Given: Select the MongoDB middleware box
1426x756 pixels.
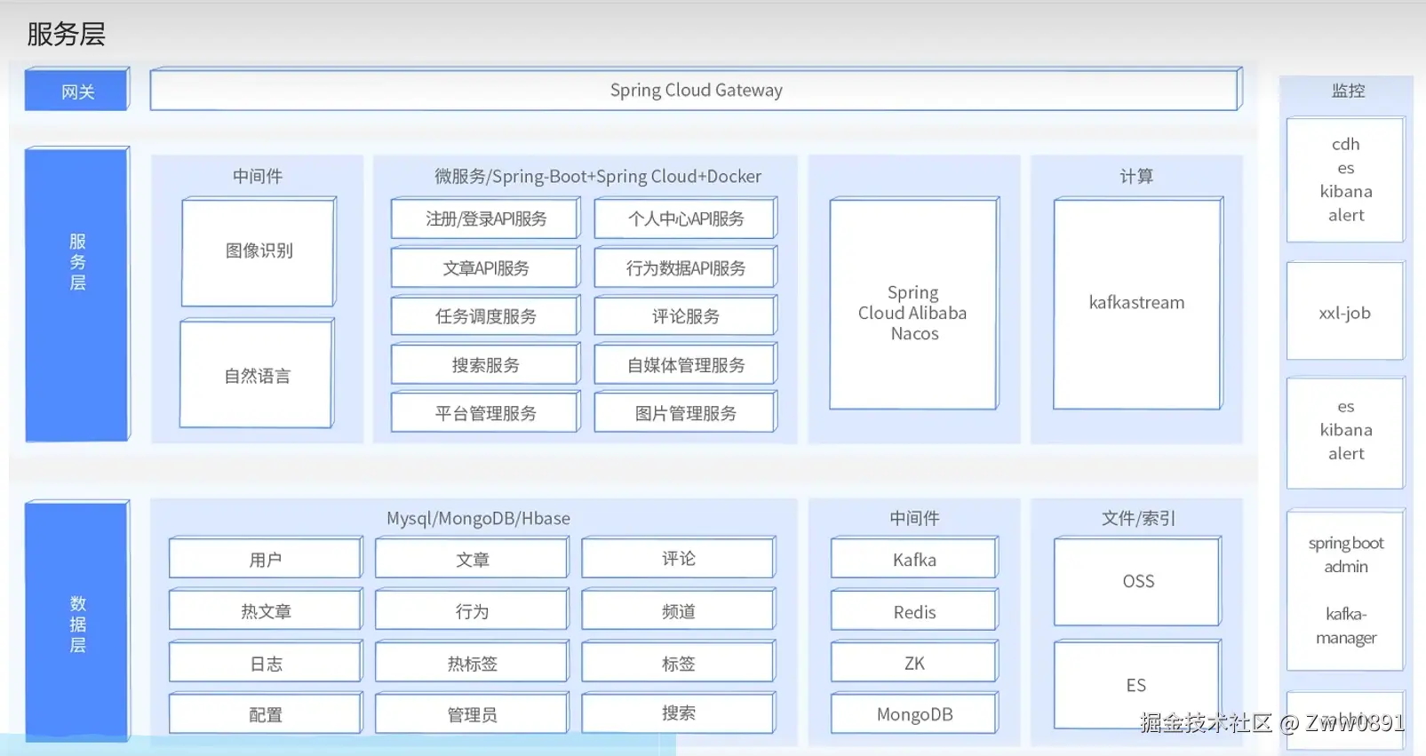Looking at the screenshot, I should click(x=914, y=713).
